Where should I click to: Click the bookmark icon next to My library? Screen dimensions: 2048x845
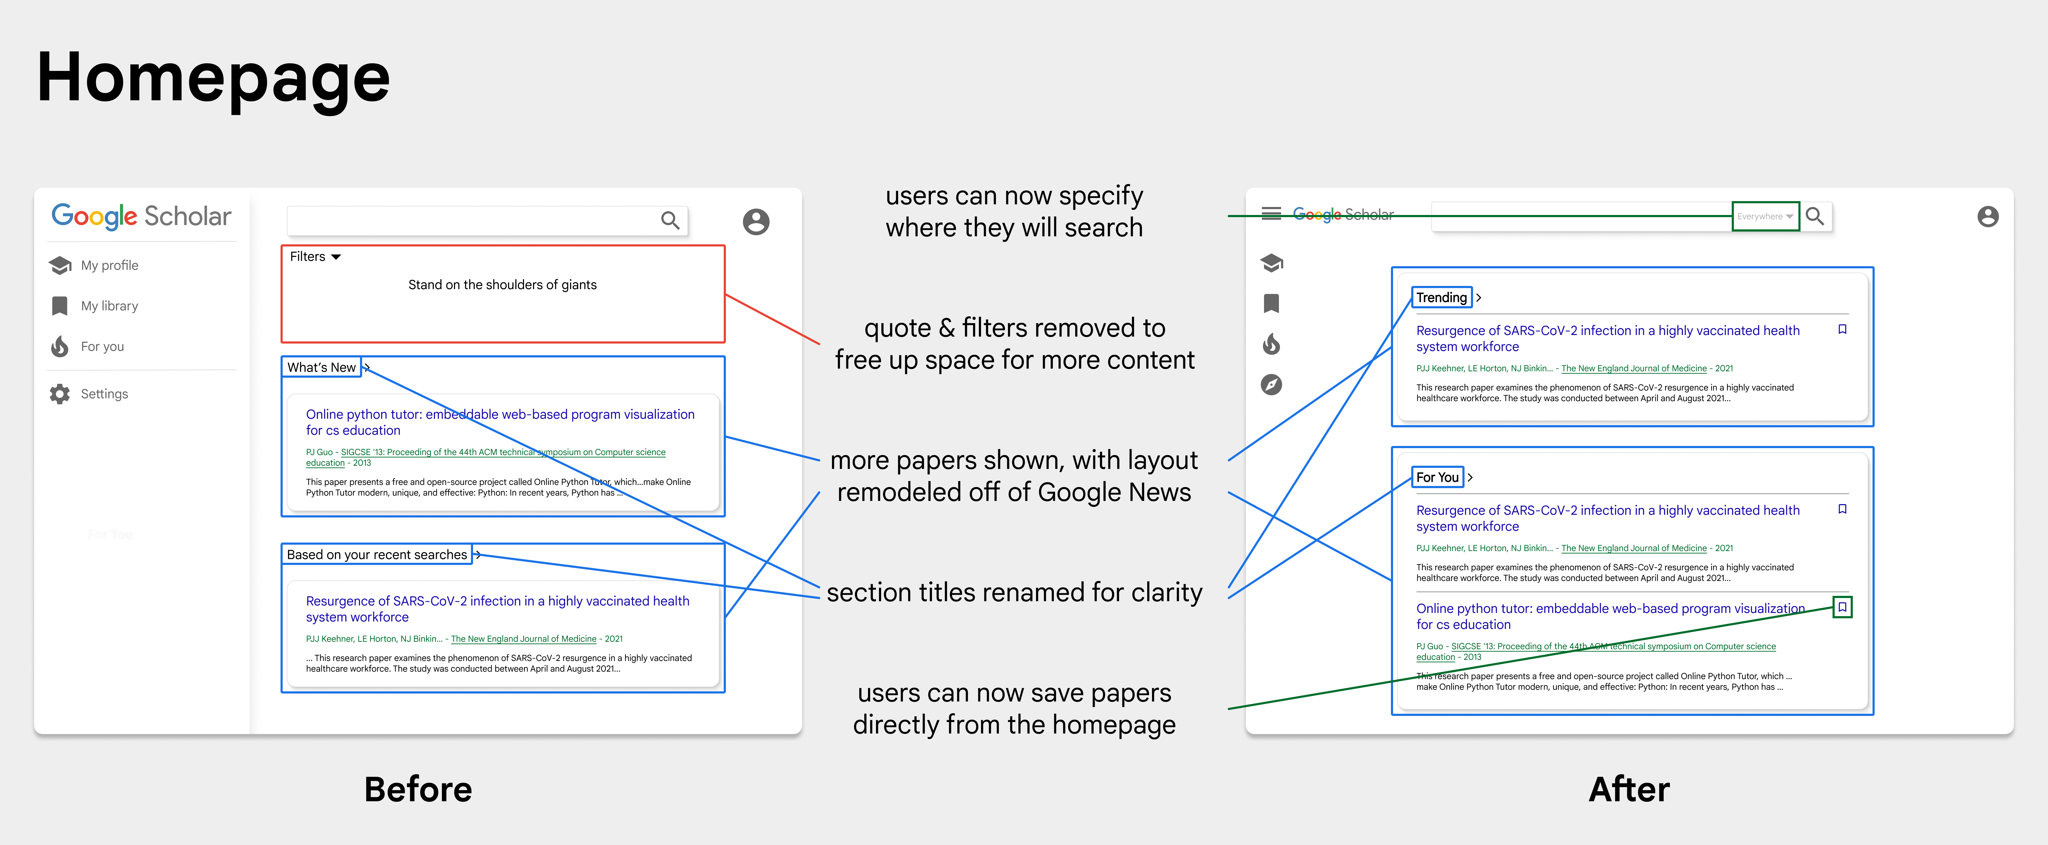point(60,306)
